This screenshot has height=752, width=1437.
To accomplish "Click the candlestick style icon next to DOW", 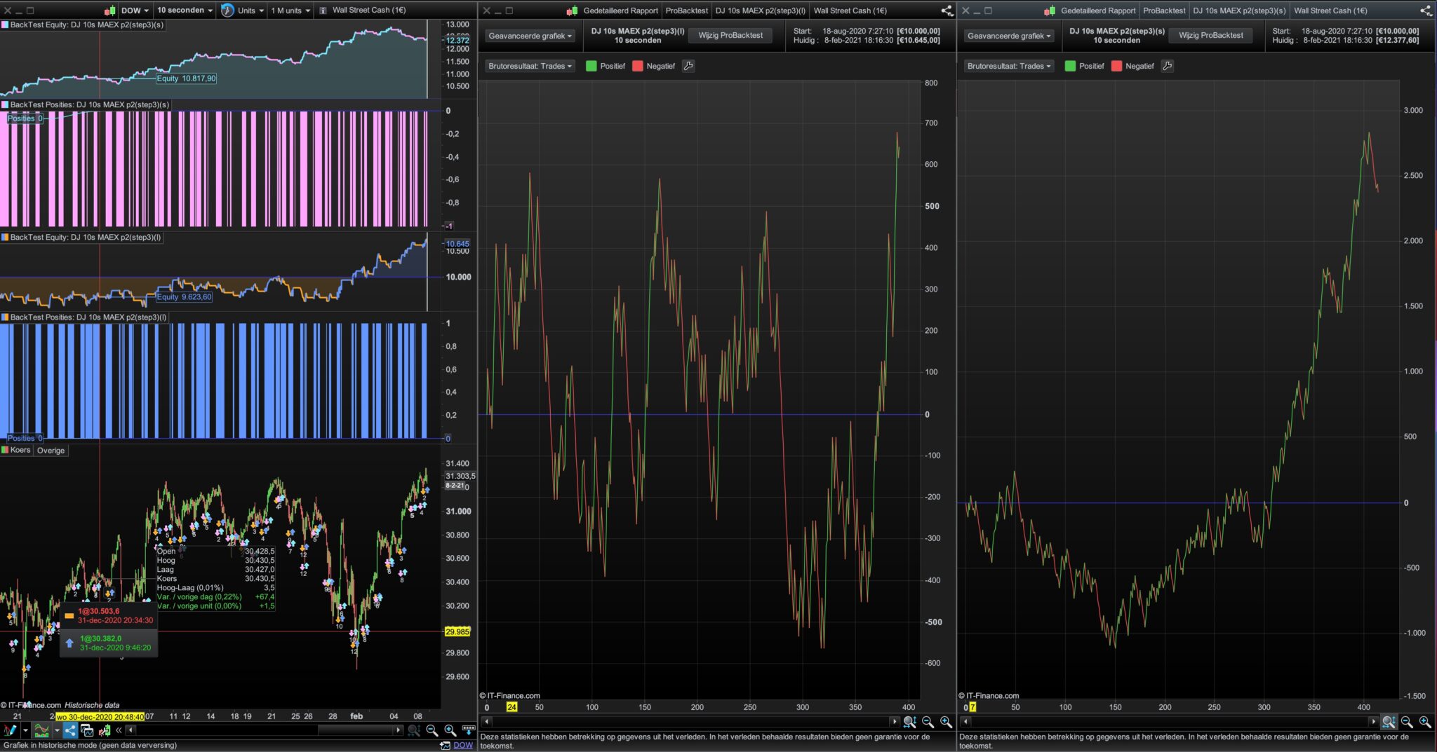I will click(110, 11).
